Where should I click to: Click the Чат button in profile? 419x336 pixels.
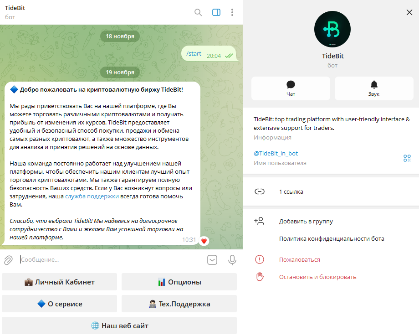(x=291, y=88)
